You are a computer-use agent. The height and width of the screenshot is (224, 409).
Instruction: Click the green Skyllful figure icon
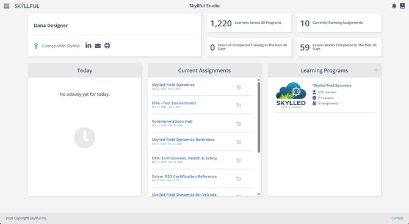(36, 46)
